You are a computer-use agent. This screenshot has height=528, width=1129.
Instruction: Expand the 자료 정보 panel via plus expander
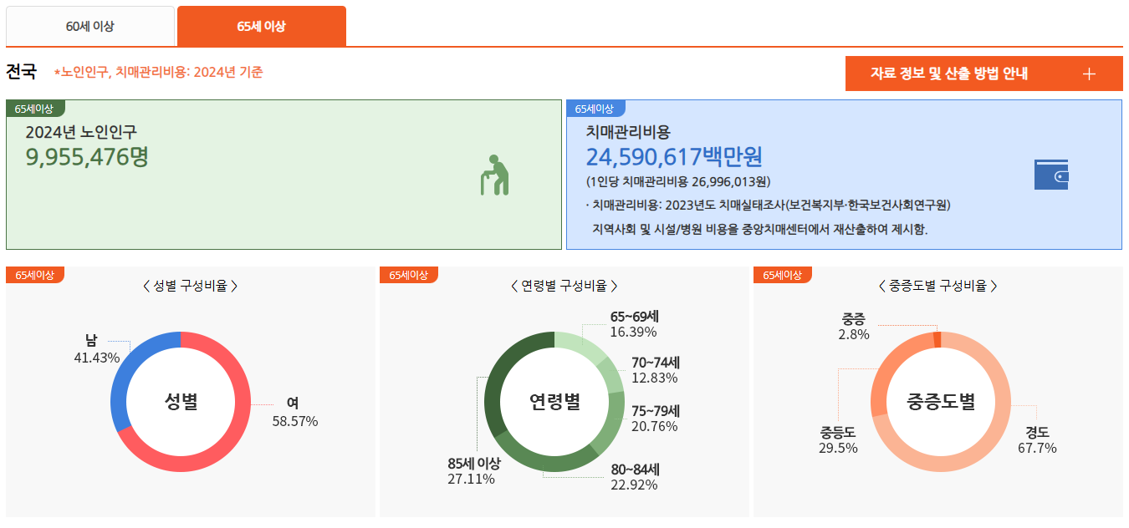click(x=1089, y=74)
